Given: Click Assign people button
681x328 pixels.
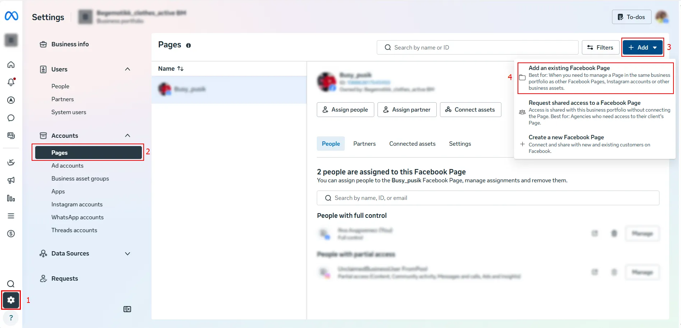Looking at the screenshot, I should tap(345, 109).
